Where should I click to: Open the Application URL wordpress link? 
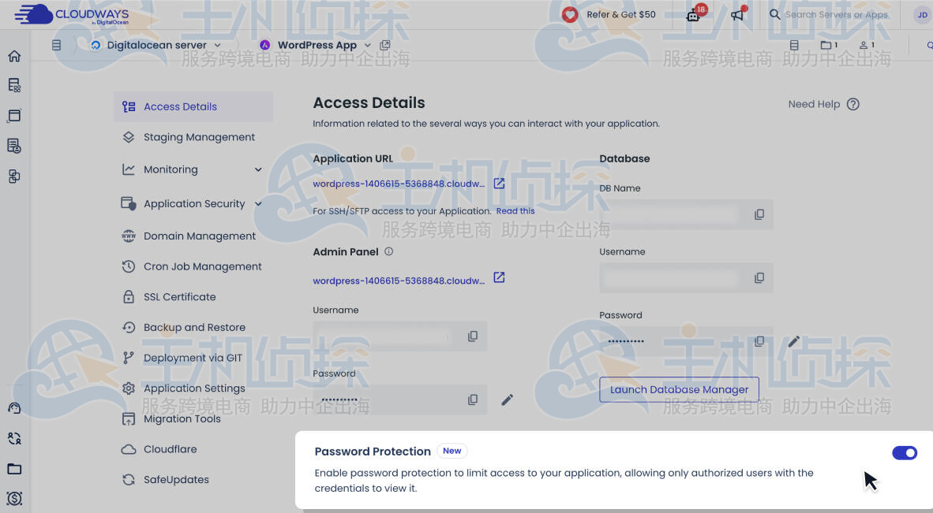[399, 184]
